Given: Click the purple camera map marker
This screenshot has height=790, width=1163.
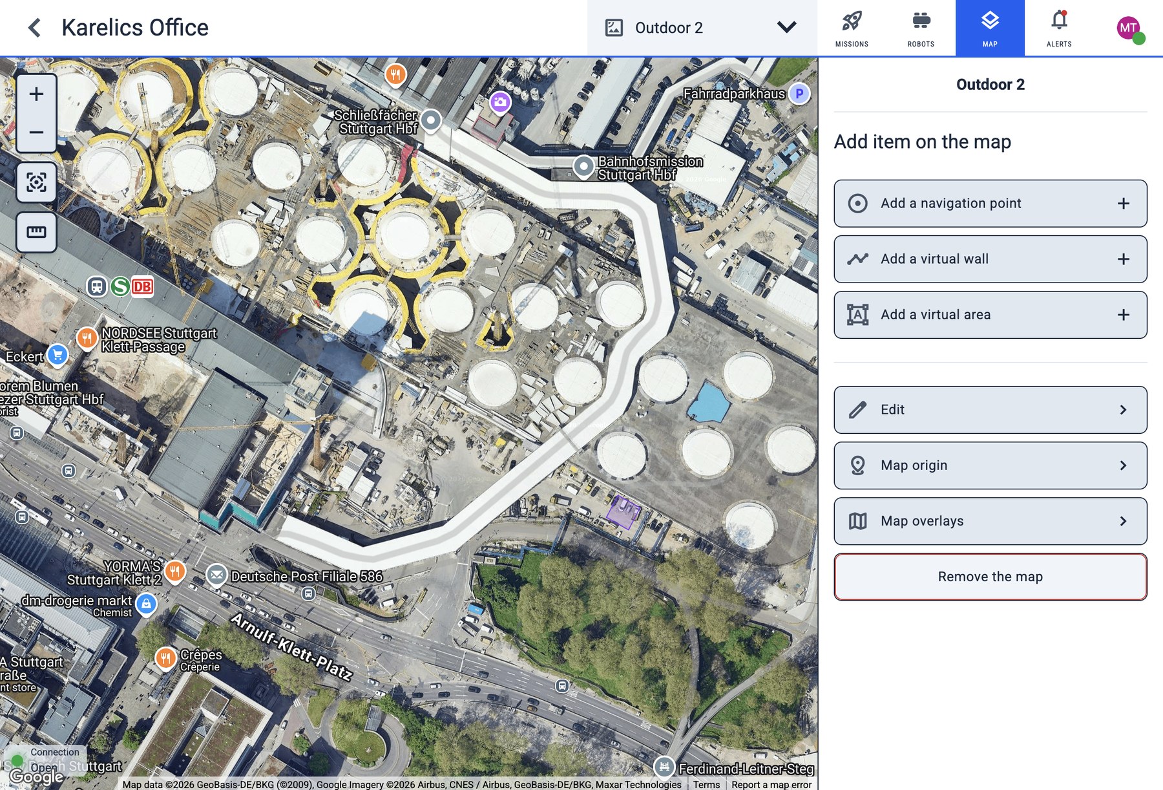Looking at the screenshot, I should tap(500, 102).
